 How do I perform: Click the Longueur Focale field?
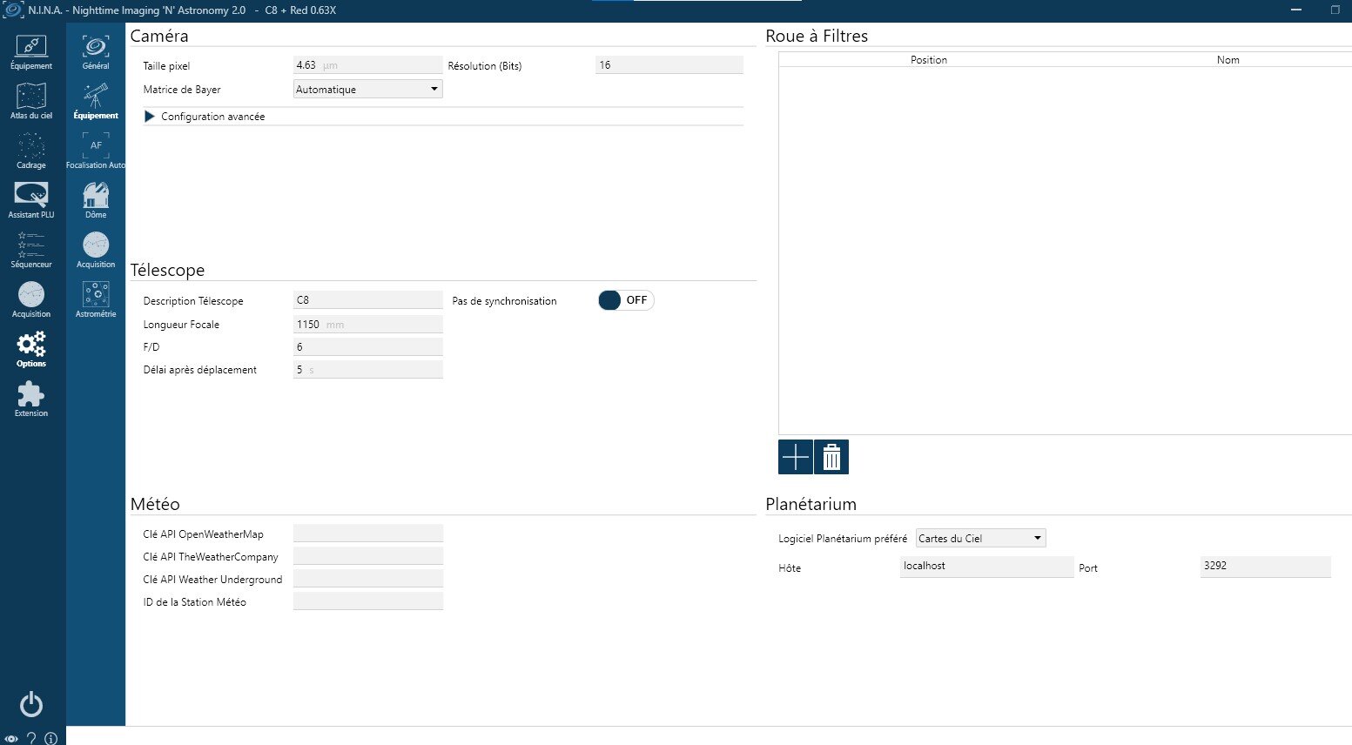click(x=368, y=325)
